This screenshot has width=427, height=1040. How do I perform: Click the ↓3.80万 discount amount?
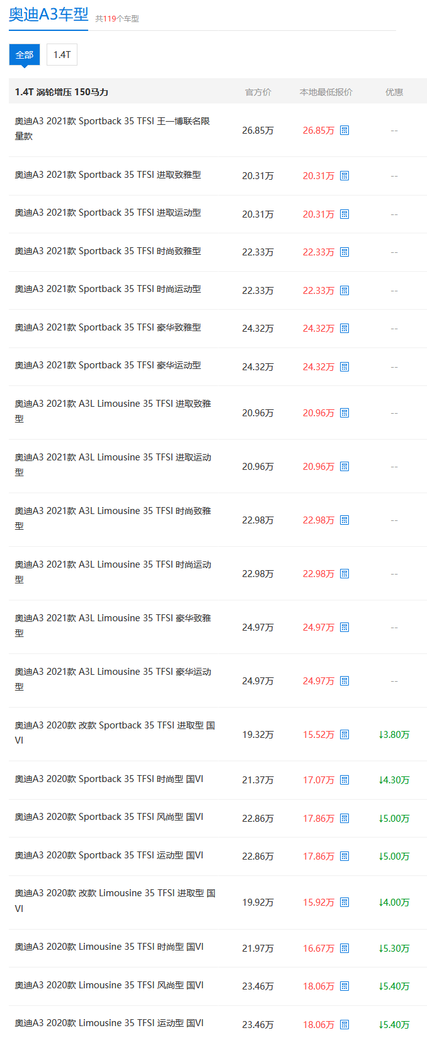point(394,735)
